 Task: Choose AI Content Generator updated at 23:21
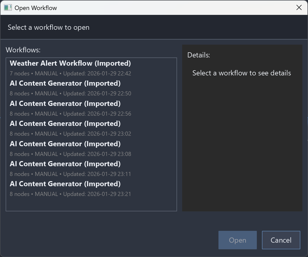click(x=65, y=184)
